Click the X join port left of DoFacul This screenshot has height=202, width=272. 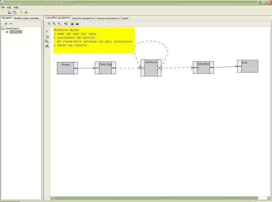[x=143, y=68]
